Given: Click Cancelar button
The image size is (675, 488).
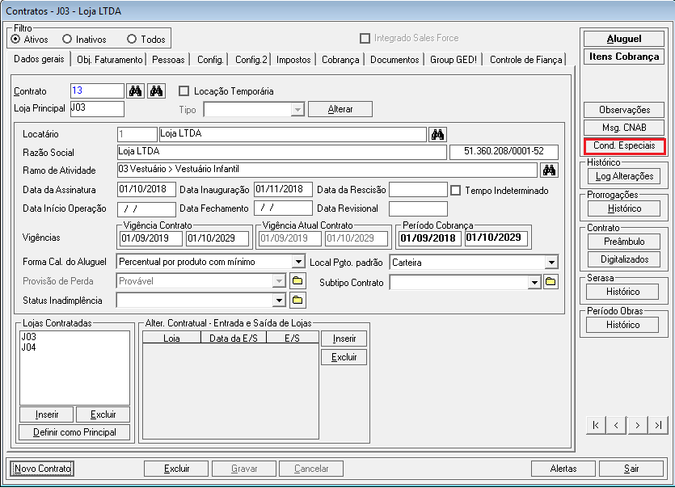Looking at the screenshot, I should (x=311, y=468).
